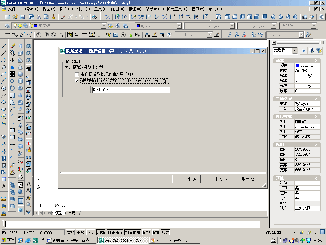Click Quick Select in properties palette
326x245 pixels.
point(319,50)
